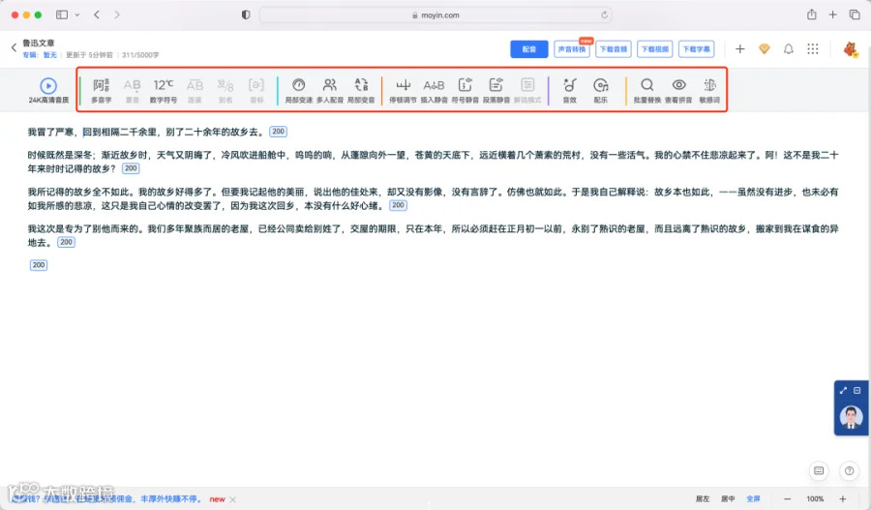Select the 多音字 polyphone tool
The height and width of the screenshot is (510, 871).
coord(101,91)
